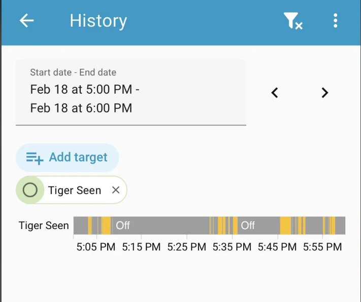Go back using the header arrow
Viewport: 361px width, 302px height.
click(26, 21)
